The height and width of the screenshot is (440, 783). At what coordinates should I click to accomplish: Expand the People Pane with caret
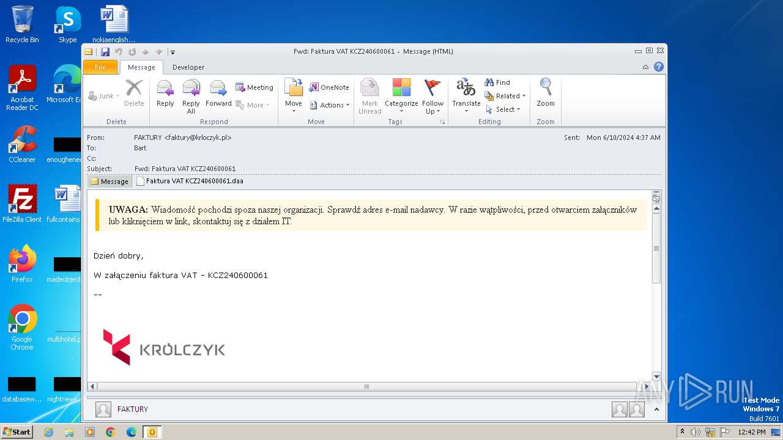tap(656, 409)
